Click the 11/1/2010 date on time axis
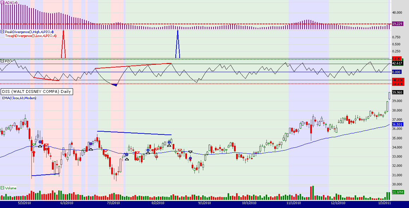This screenshot has width=409, height=208. [293, 203]
